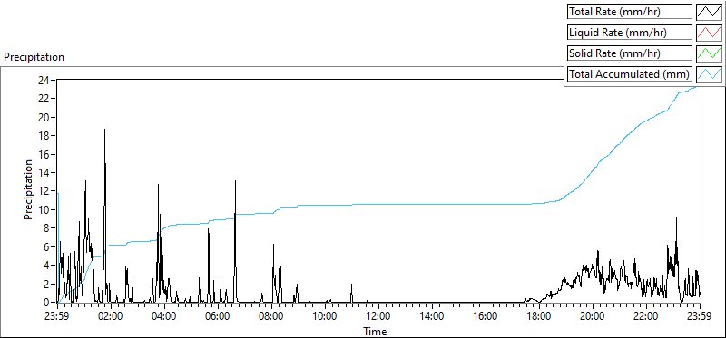Select the Solid Rate (mm/hr) legend label
The height and width of the screenshot is (338, 726).
point(630,53)
